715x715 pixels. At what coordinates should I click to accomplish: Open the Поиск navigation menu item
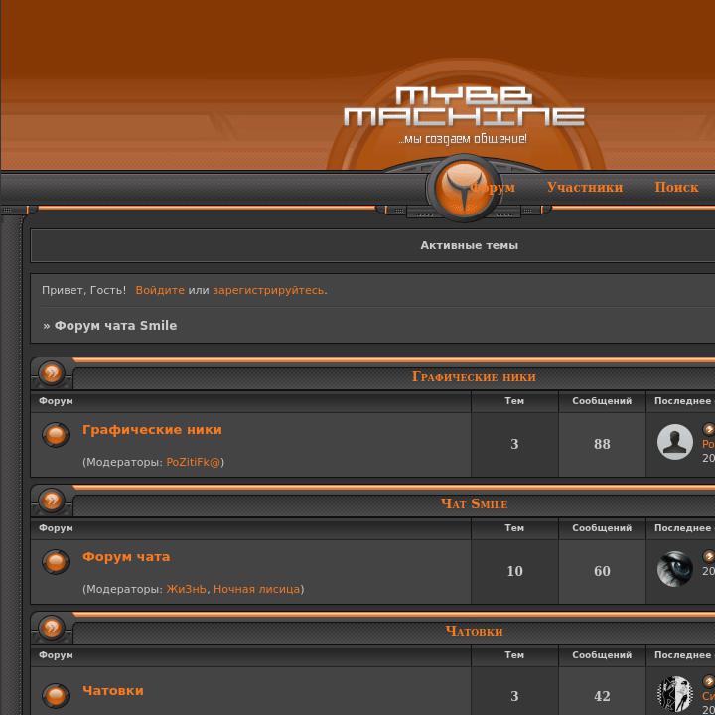coord(676,187)
